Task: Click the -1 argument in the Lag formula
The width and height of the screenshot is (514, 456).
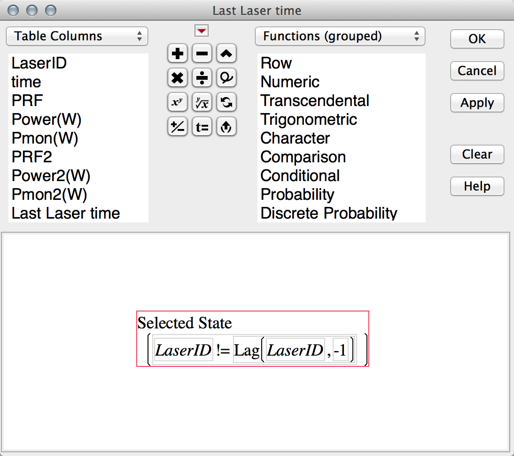Action: click(x=340, y=350)
